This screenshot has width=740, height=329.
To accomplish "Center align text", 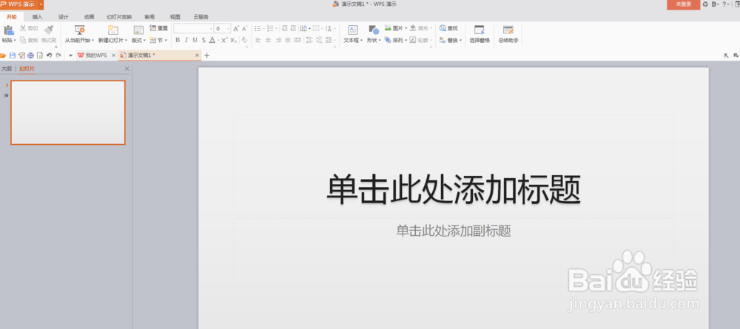I will tap(268, 41).
